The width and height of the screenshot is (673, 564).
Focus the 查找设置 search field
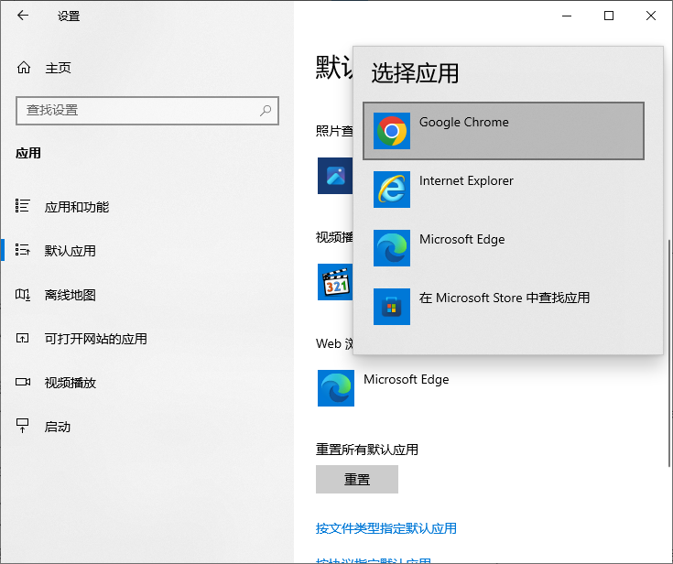147,111
